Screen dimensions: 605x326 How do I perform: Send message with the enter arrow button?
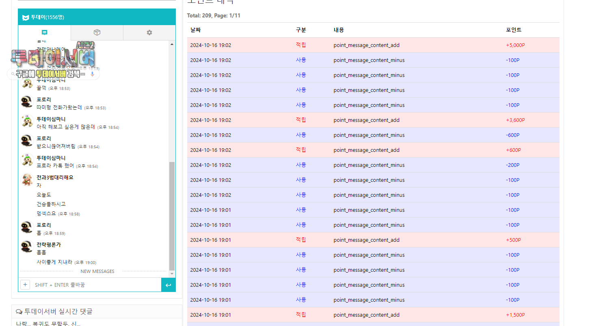(169, 285)
